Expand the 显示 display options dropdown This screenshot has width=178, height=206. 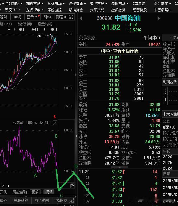pyautogui.click(x=32, y=17)
